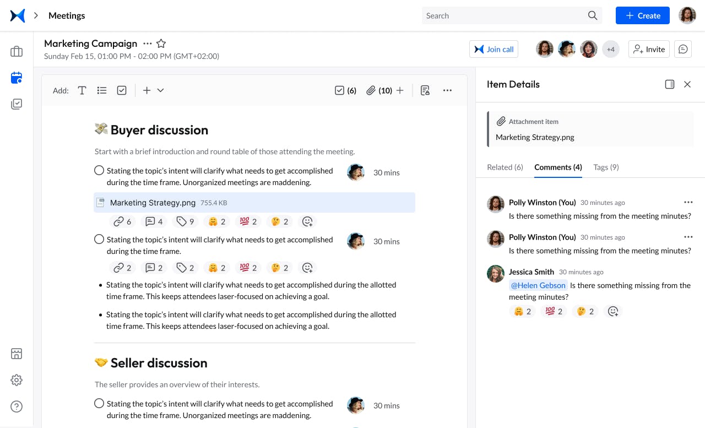The image size is (705, 428).
Task: Join the call for Marketing Campaign
Action: 493,48
